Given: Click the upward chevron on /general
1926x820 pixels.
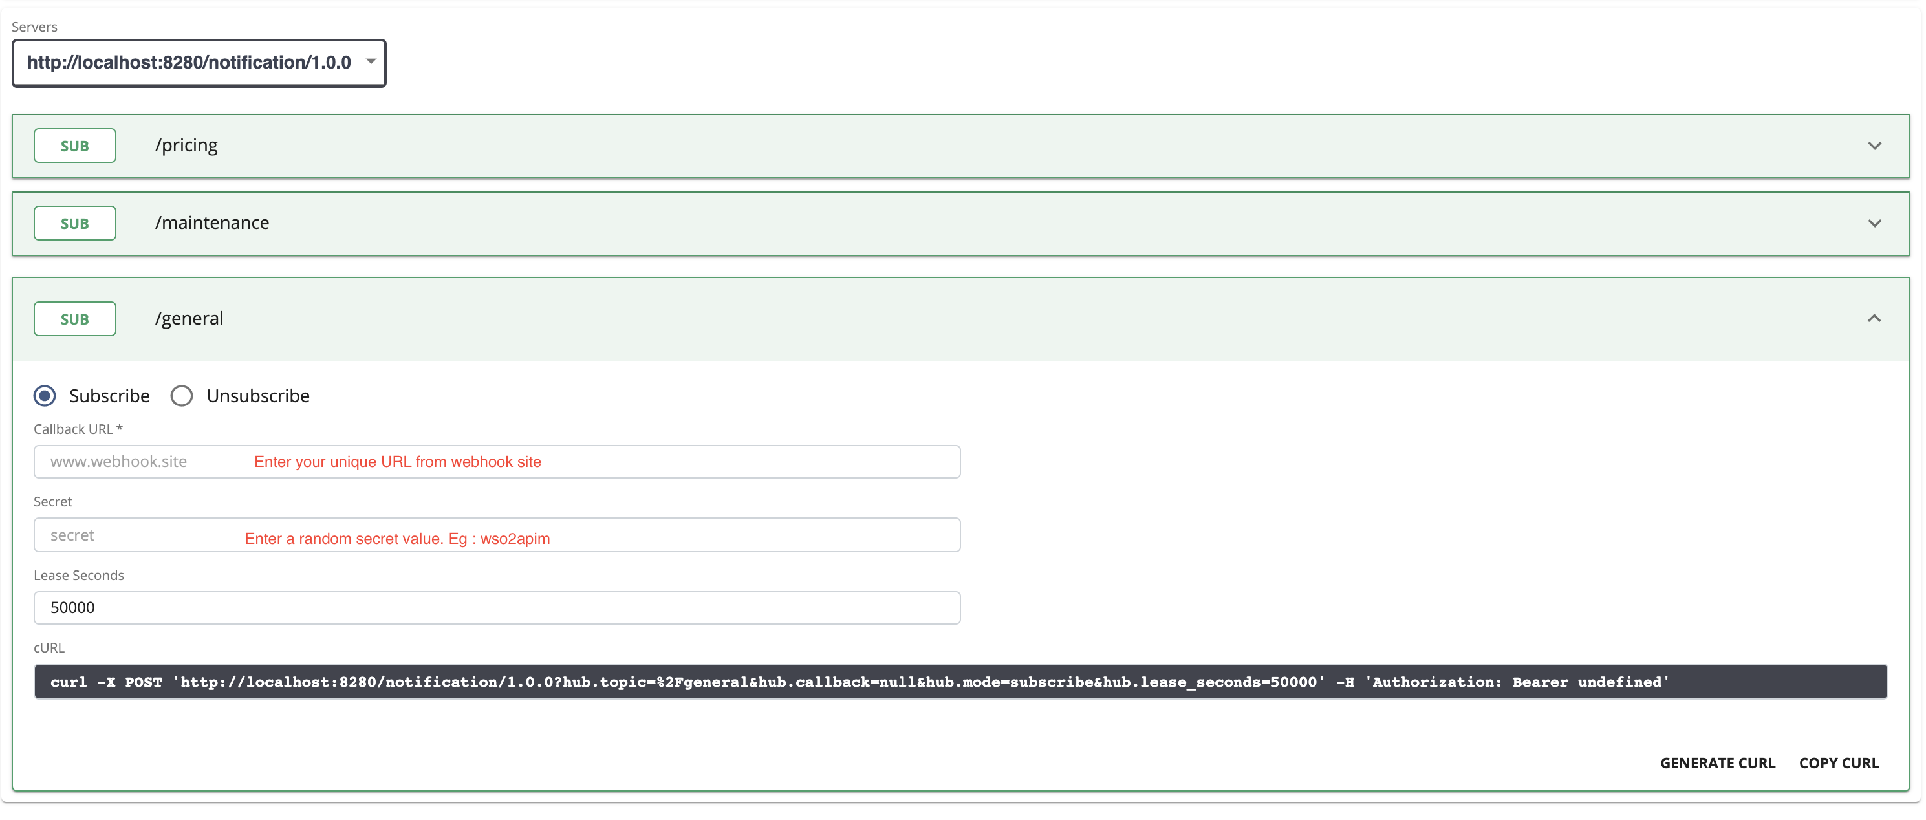Looking at the screenshot, I should pos(1875,318).
